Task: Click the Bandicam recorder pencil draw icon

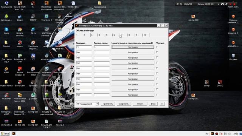Action: [x=226, y=4]
